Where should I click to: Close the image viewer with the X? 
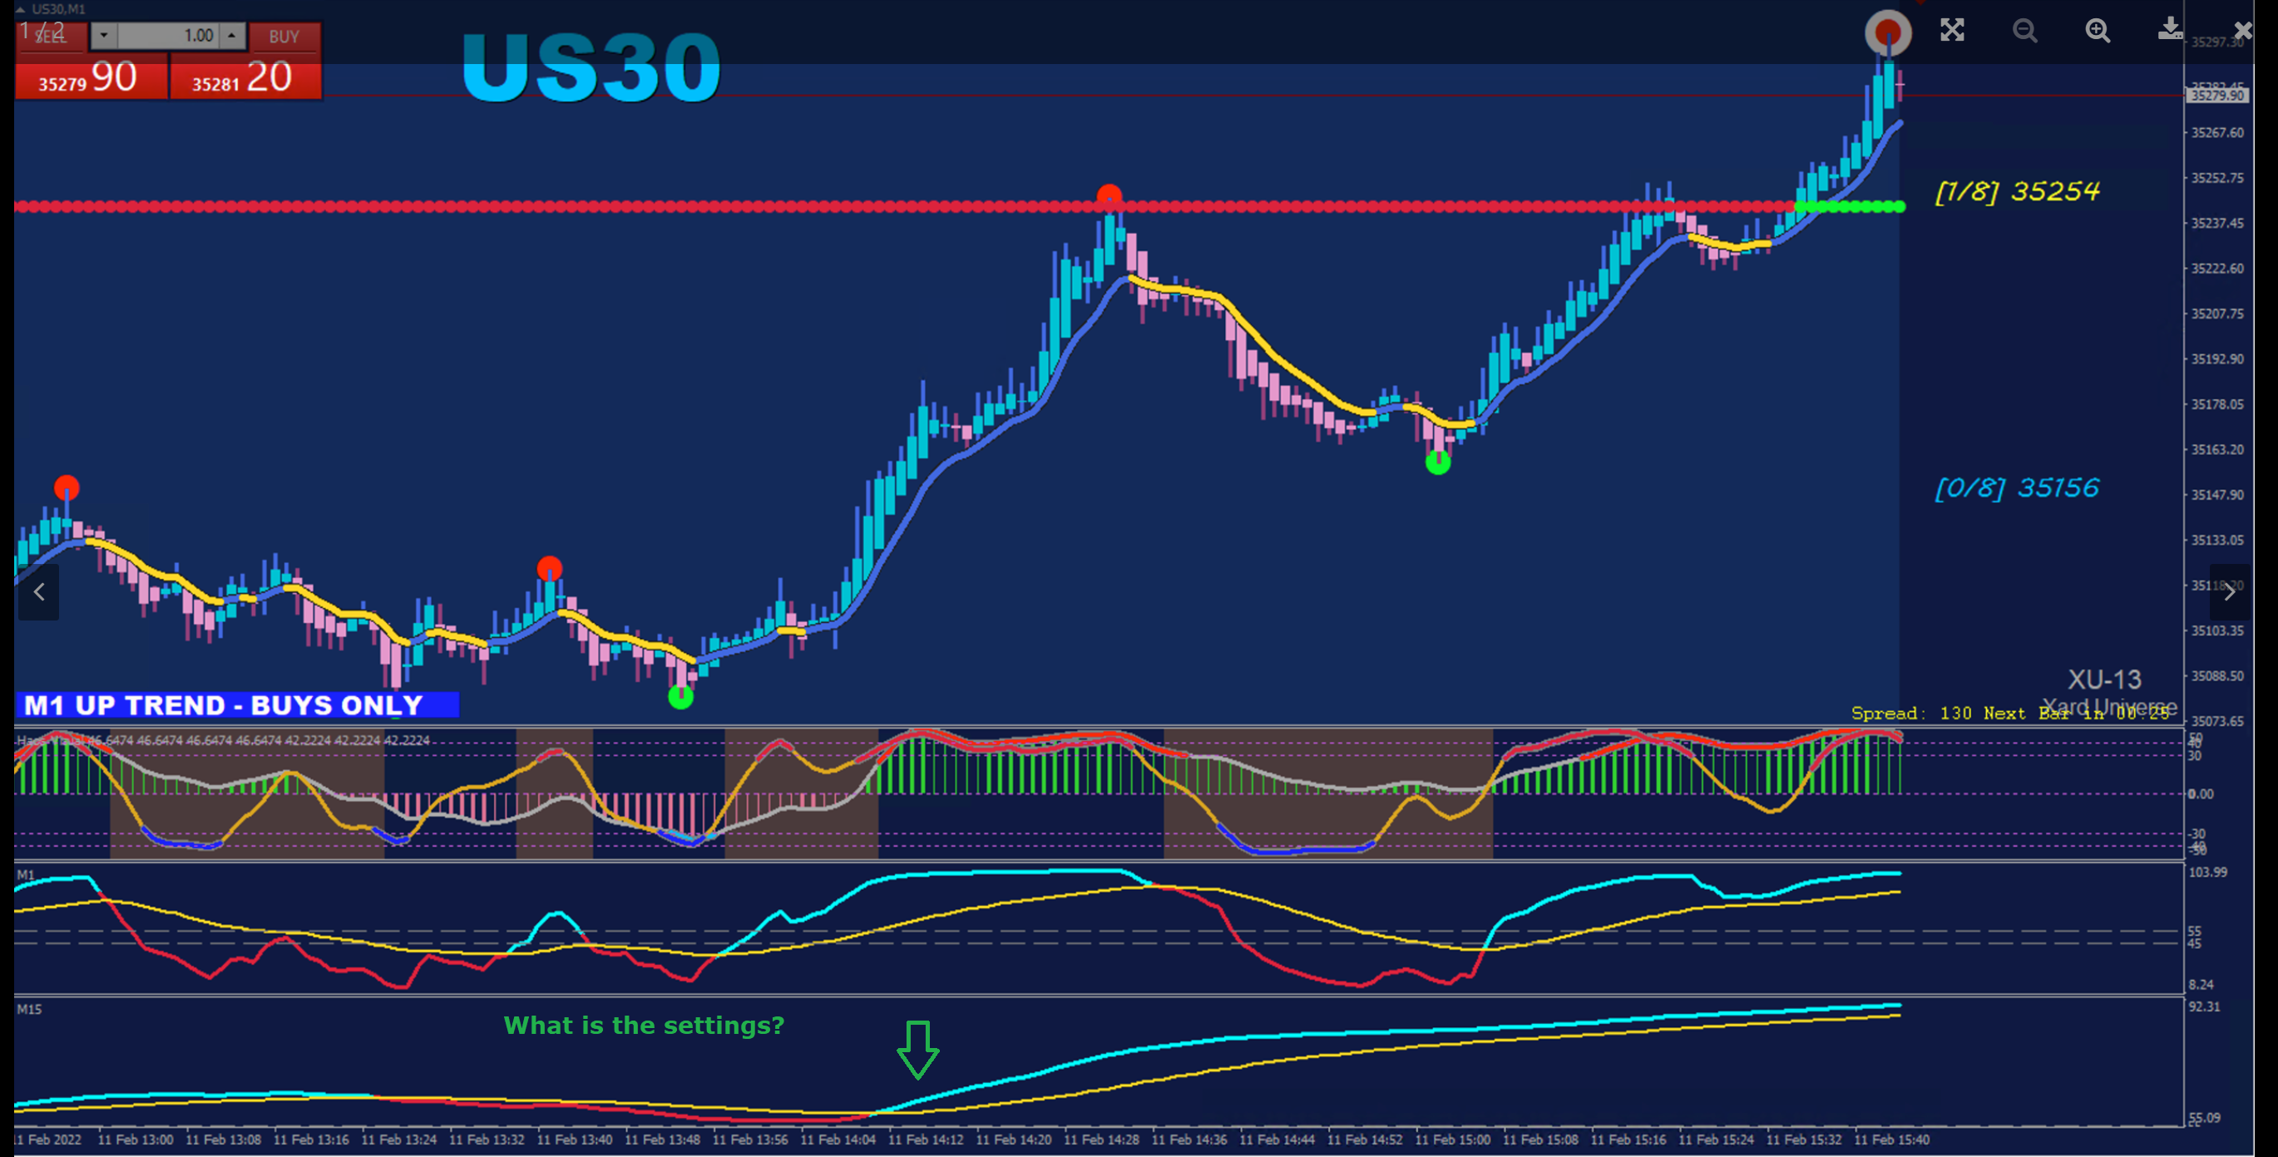tap(2242, 31)
